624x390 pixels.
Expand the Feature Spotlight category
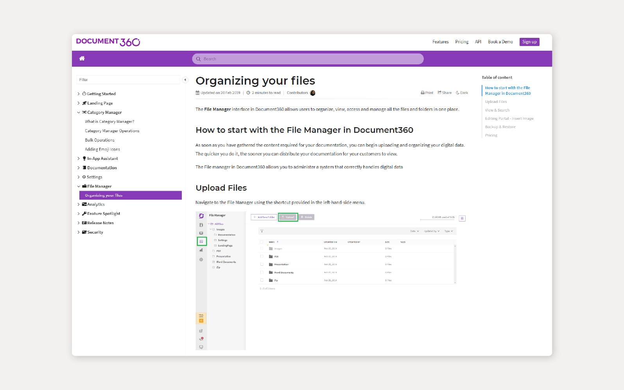[79, 214]
